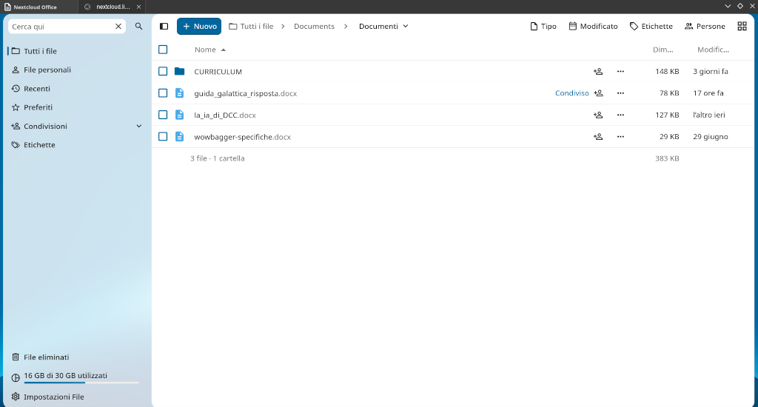Open File personali in sidebar

pos(76,70)
